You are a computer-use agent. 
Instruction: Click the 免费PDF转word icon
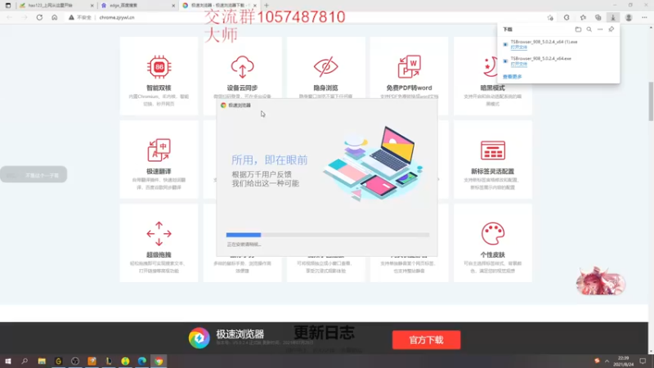click(410, 67)
